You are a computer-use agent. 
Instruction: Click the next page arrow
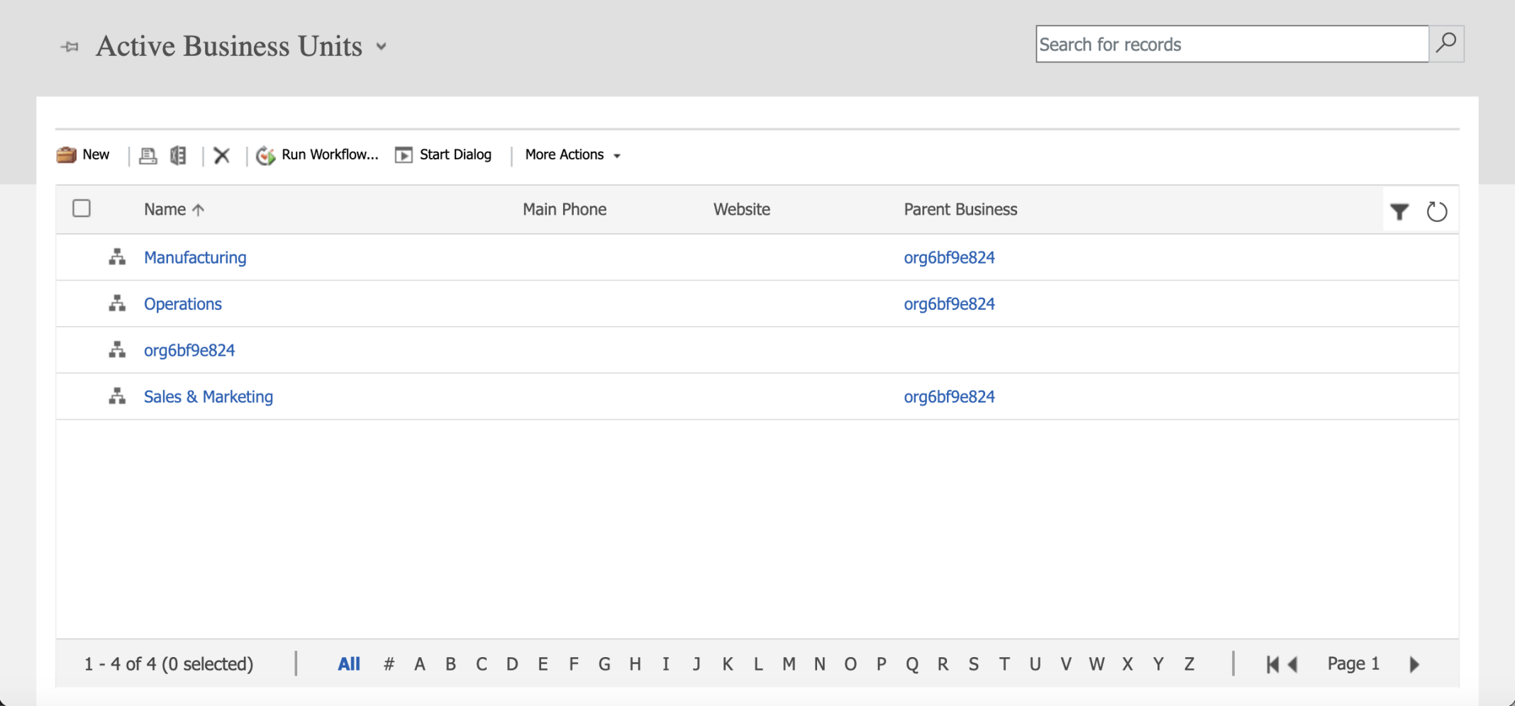[1414, 664]
